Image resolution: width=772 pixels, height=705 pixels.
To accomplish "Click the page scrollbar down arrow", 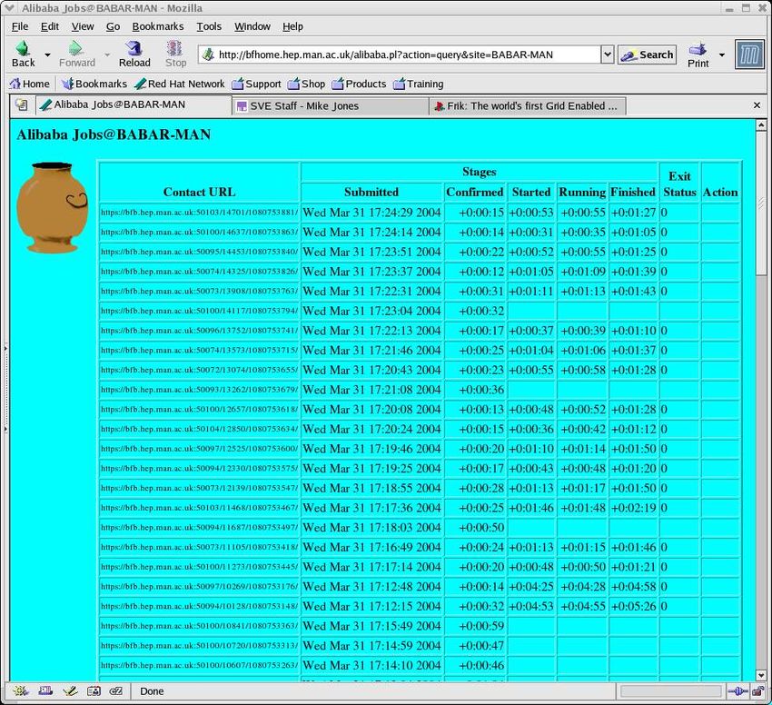I will [x=761, y=675].
